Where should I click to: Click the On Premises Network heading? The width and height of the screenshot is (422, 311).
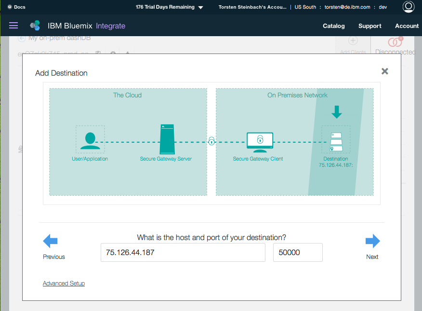pyautogui.click(x=297, y=95)
